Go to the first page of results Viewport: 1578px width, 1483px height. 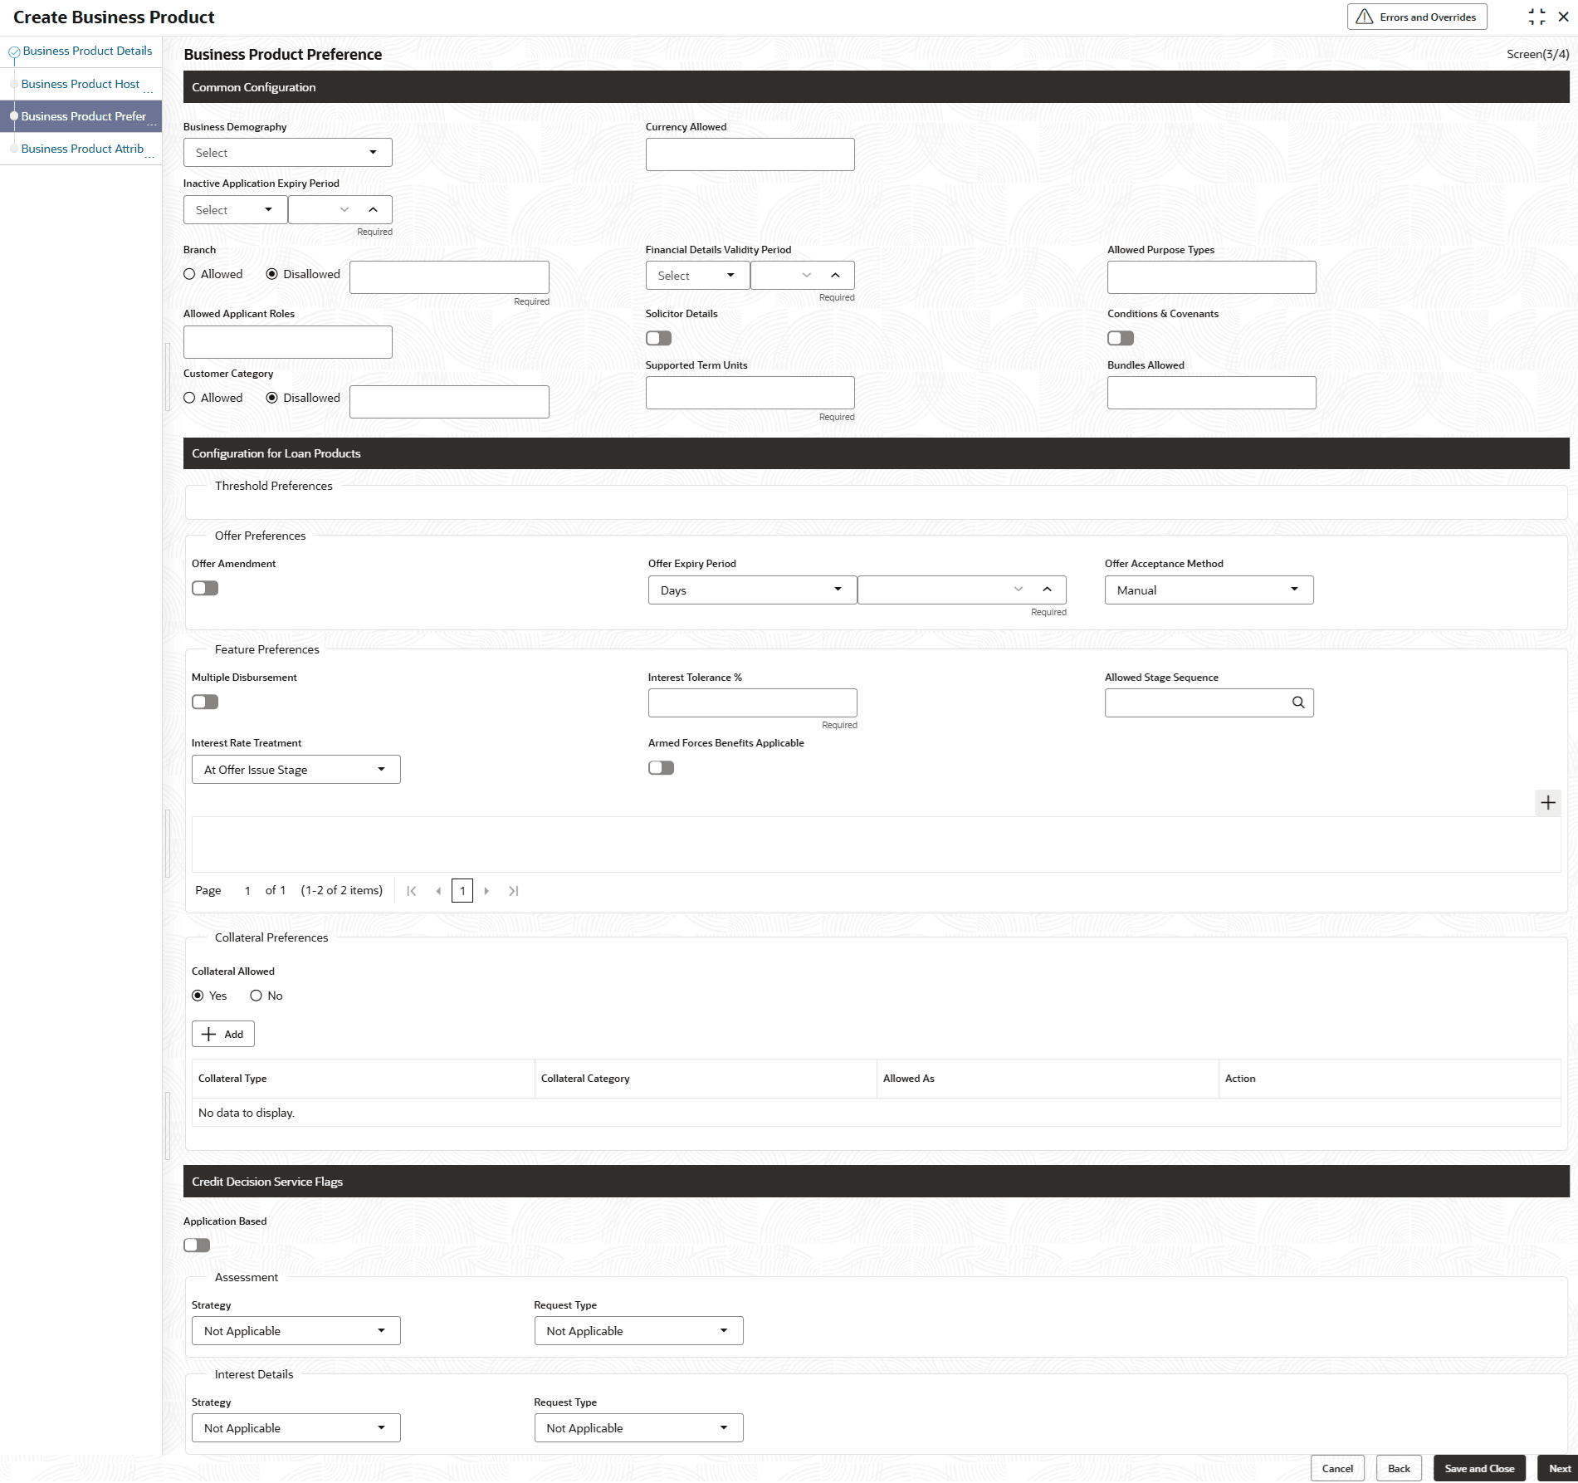412,891
